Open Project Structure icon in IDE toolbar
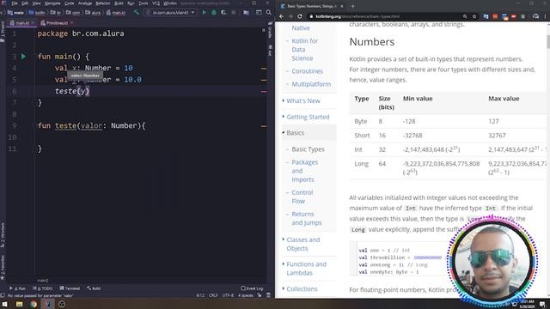 click(247, 12)
